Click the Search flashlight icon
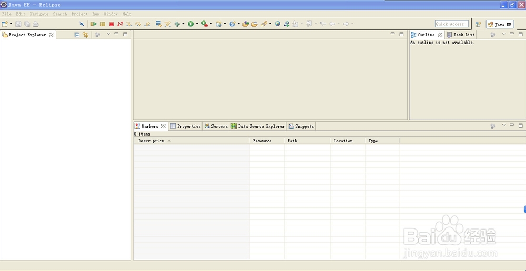This screenshot has width=526, height=271. [x=264, y=24]
